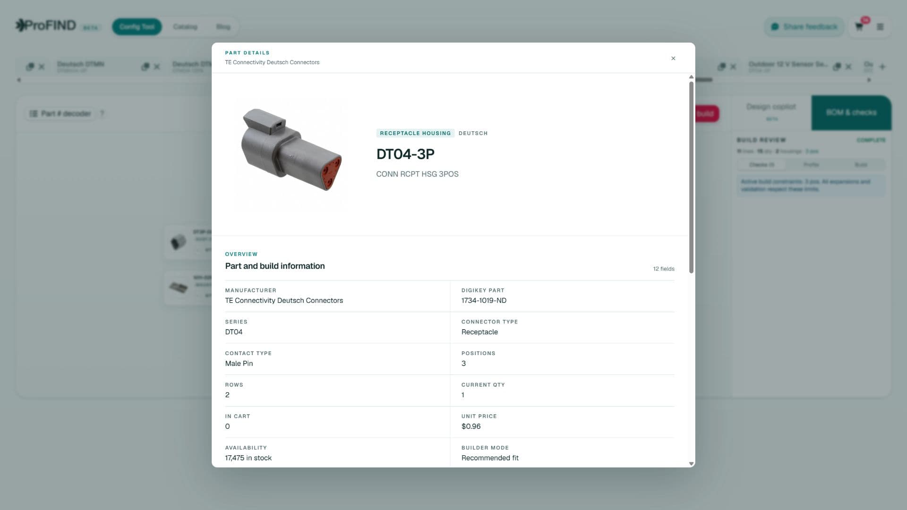The image size is (907, 510).
Task: Click the horizontal tab strip scrollbar thumb
Action: [x=703, y=80]
